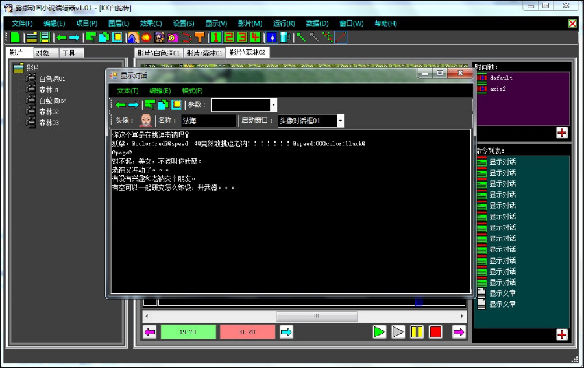Click the yellow lined-list icon in main toolbar

[x=32, y=37]
